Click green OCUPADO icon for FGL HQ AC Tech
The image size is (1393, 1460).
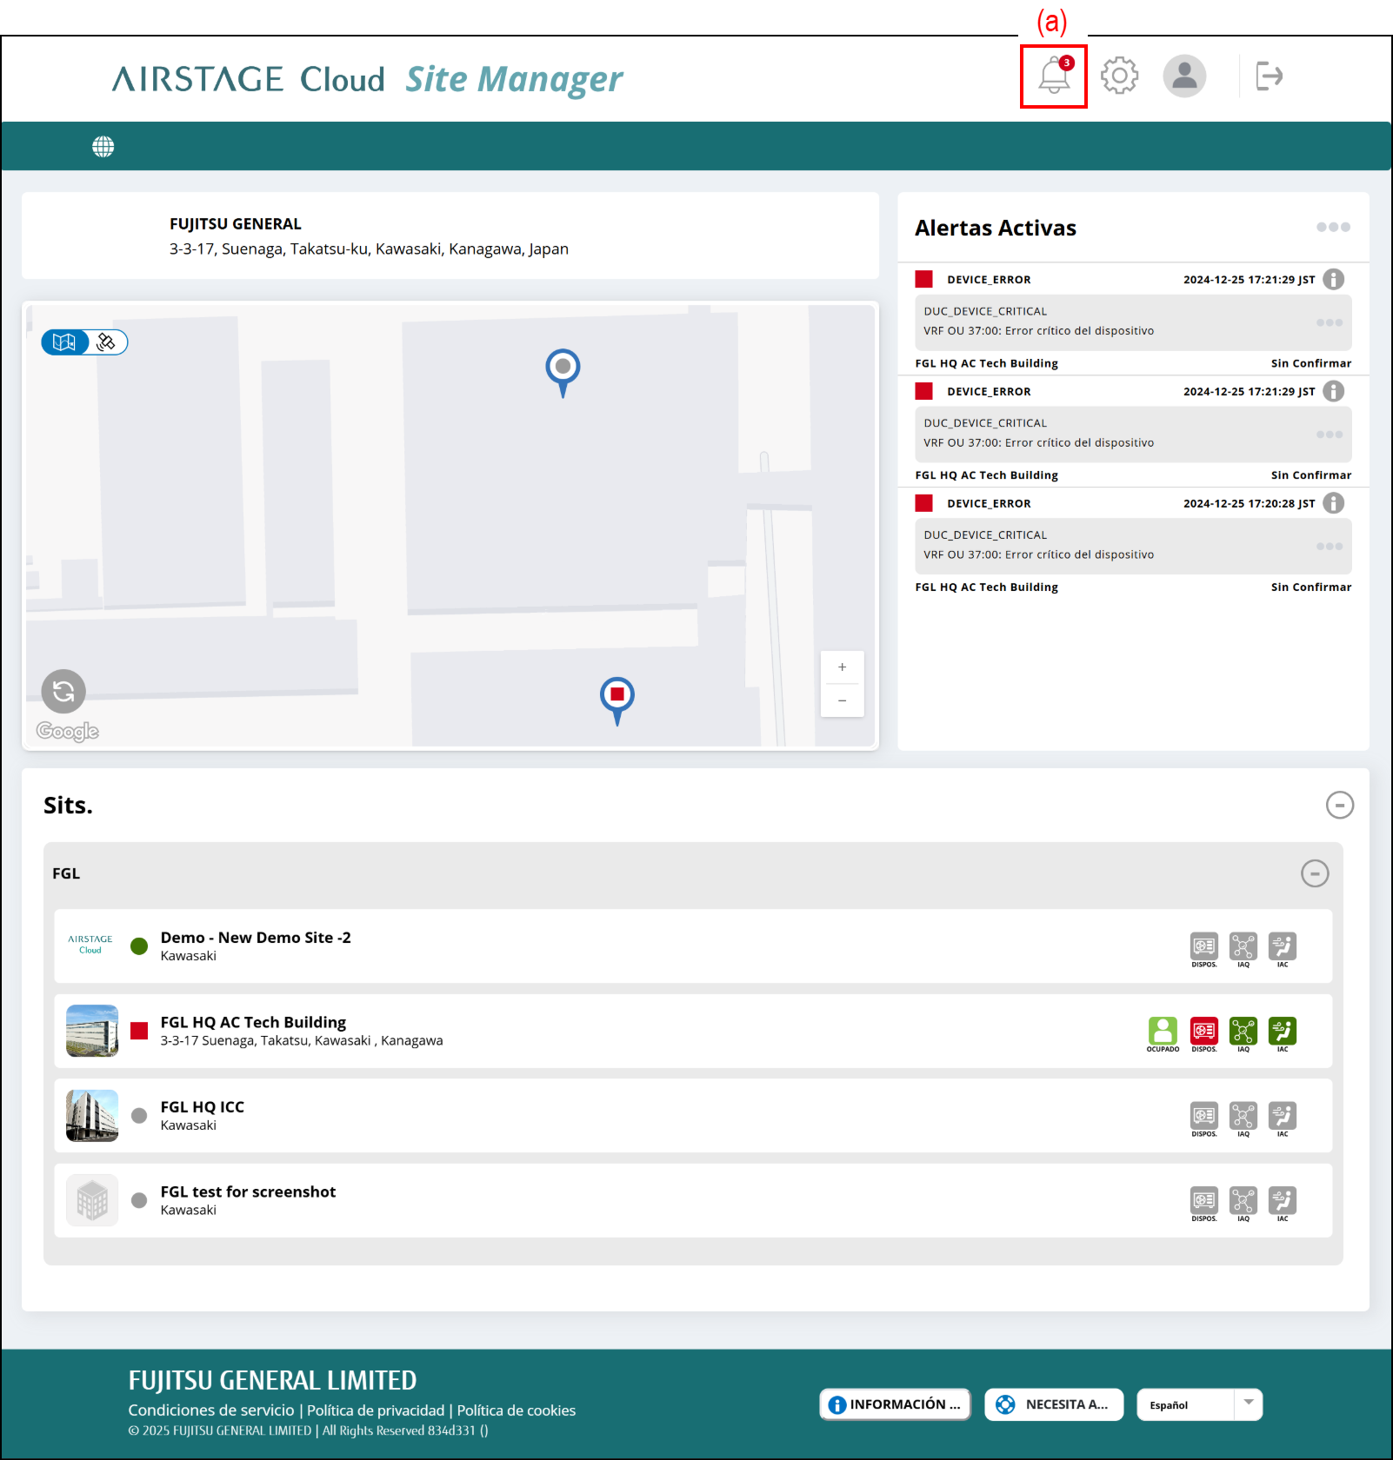[x=1163, y=1032]
